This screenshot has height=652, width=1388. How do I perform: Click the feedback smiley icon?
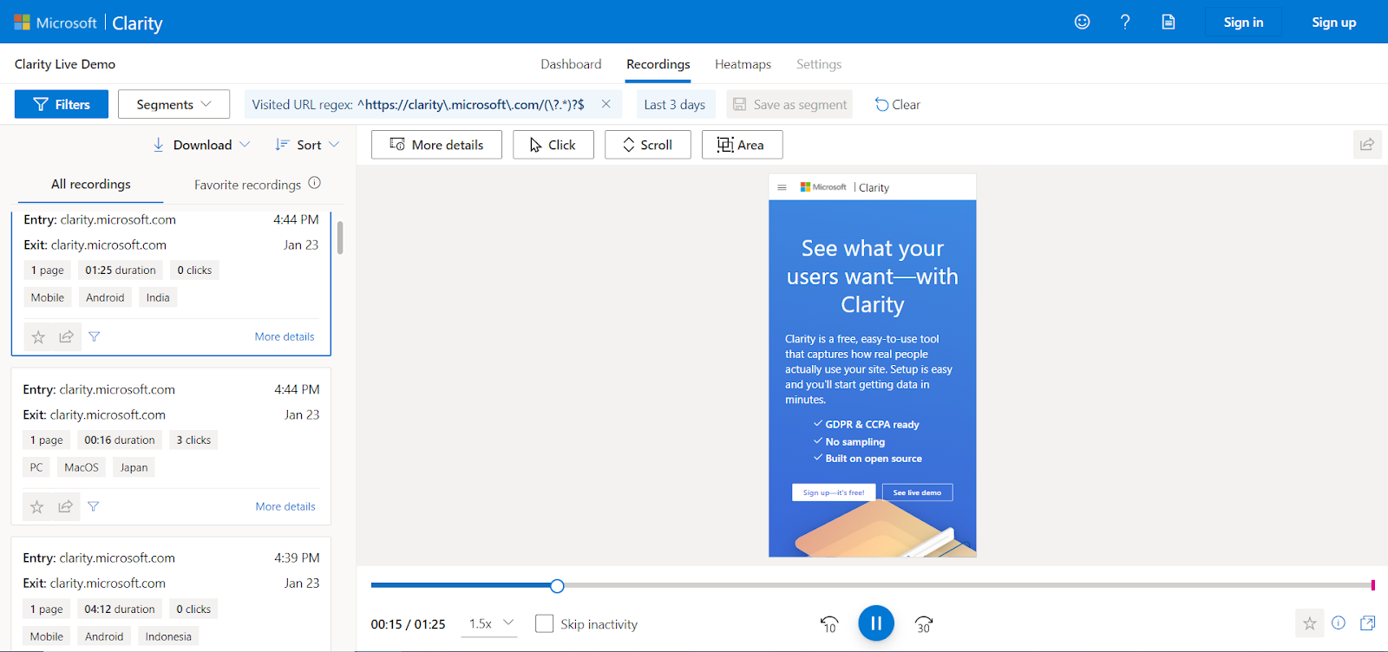1082,22
